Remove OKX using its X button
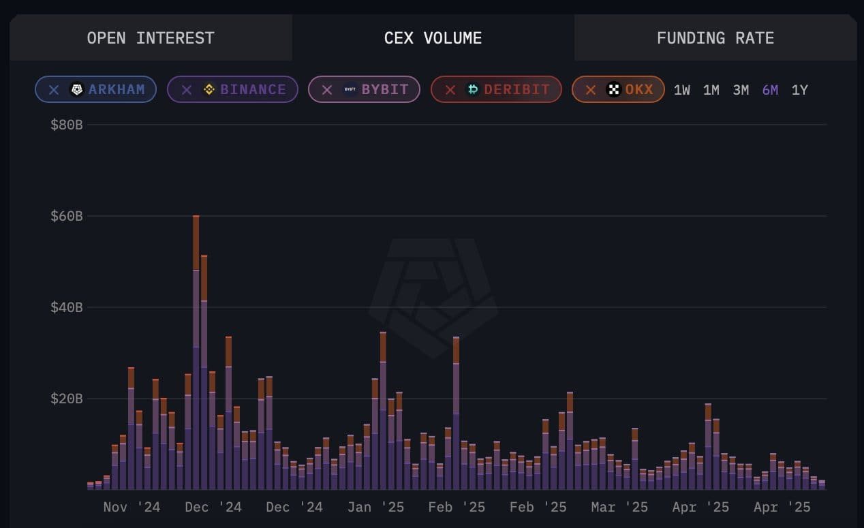864x528 pixels. tap(590, 89)
